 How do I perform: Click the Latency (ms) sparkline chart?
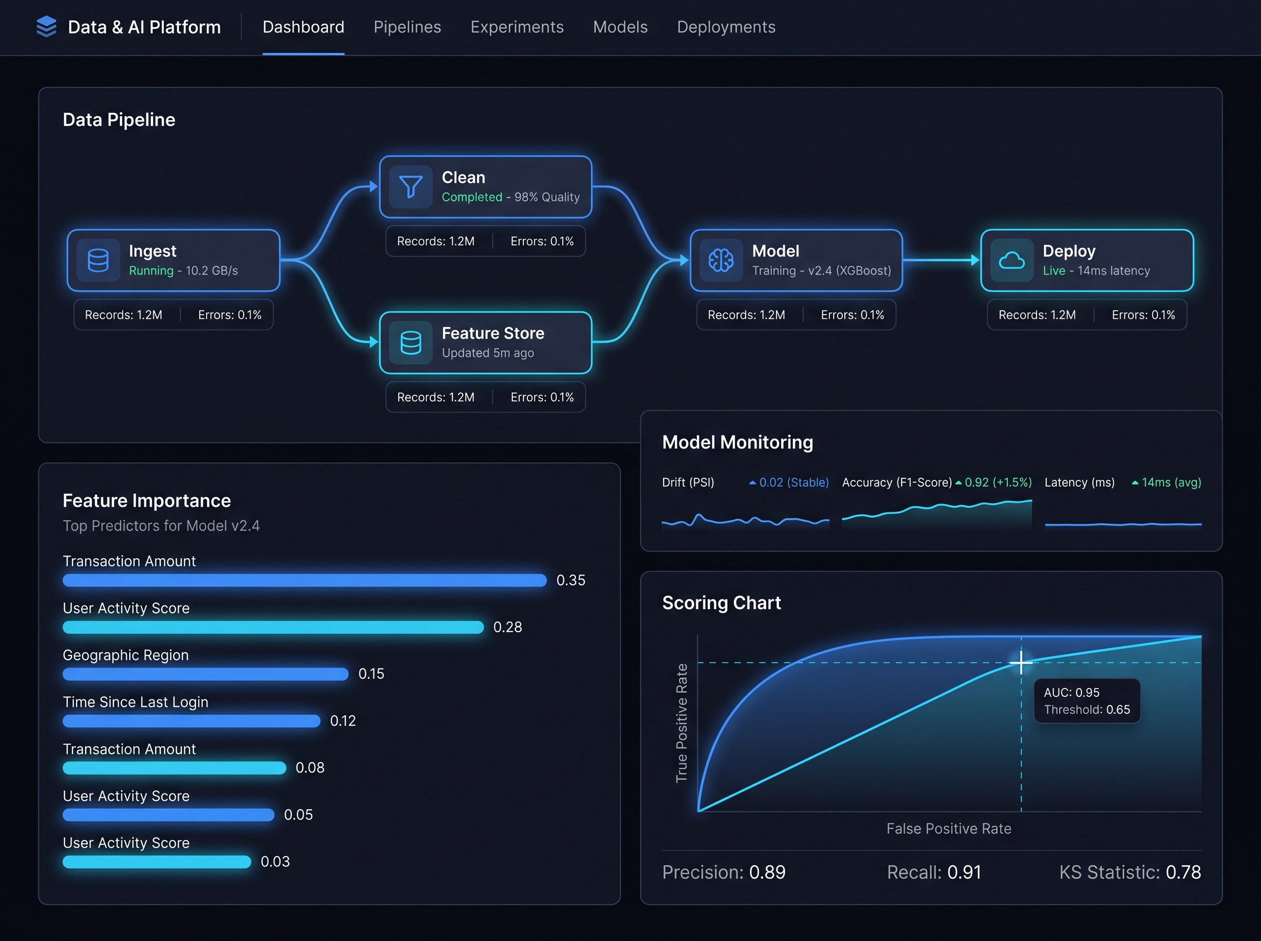tap(1122, 524)
